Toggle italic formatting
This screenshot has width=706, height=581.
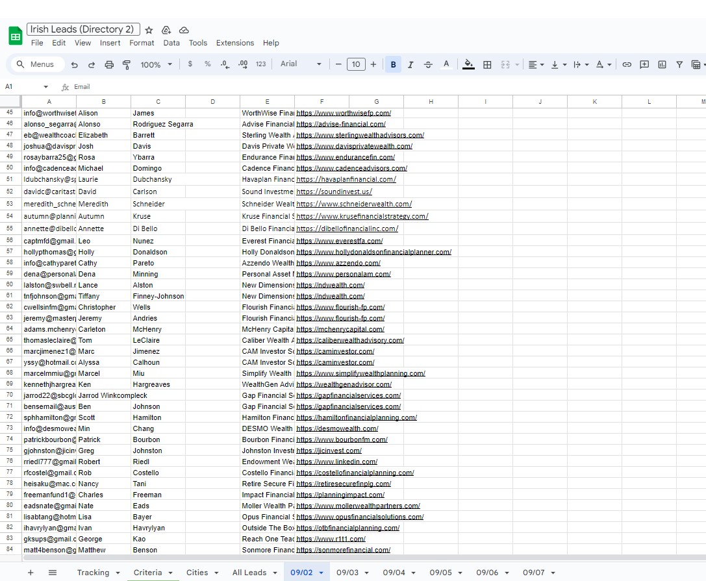point(410,64)
